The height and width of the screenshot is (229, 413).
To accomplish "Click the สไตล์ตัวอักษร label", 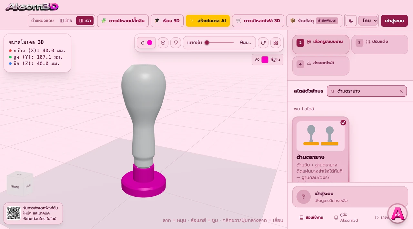I will (x=308, y=91).
